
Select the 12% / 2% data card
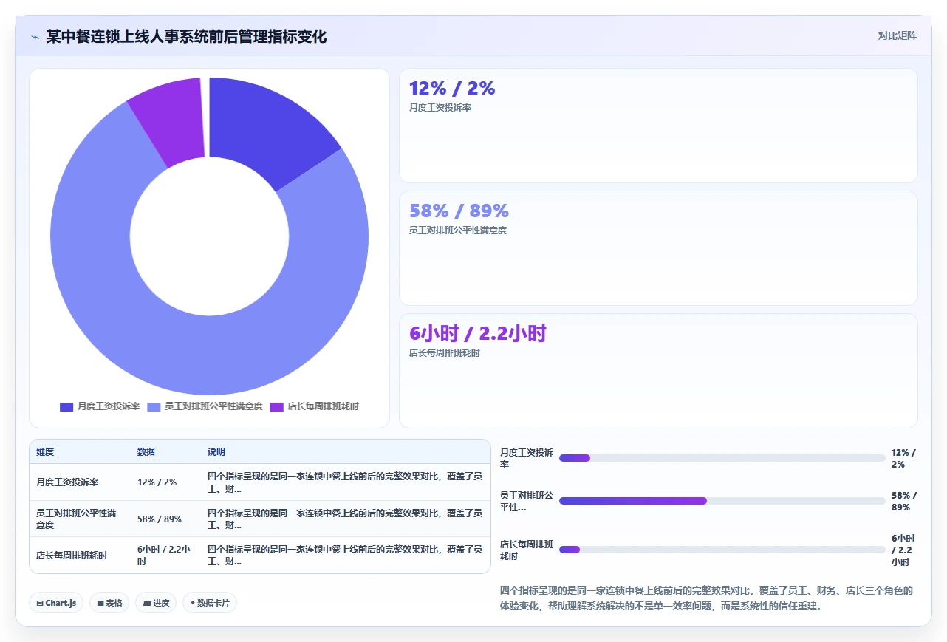[x=658, y=126]
